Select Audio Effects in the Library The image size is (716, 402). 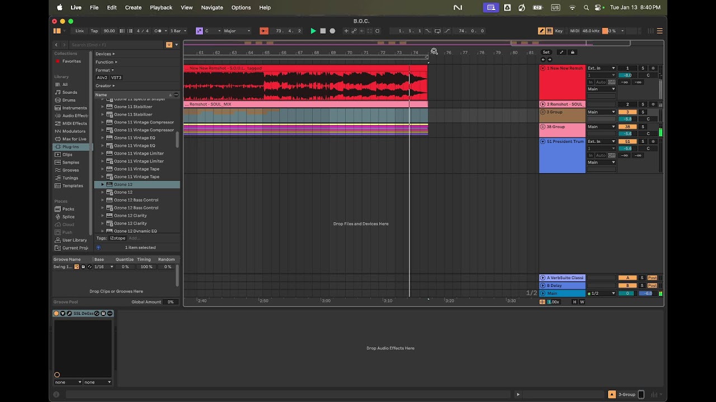click(75, 116)
